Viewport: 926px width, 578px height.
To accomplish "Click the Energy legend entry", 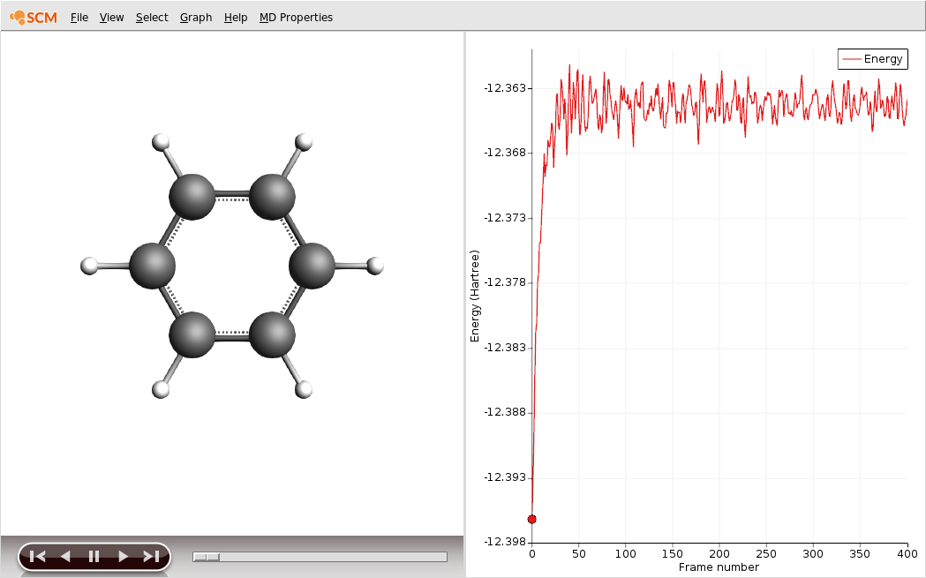I will pos(872,59).
